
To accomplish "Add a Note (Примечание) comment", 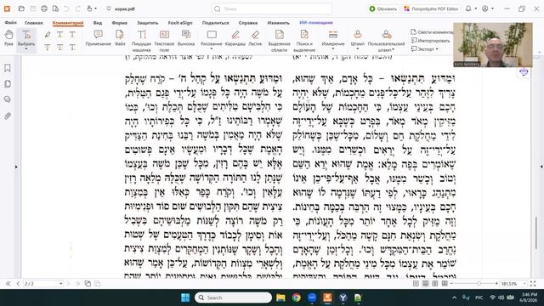I will (99, 37).
